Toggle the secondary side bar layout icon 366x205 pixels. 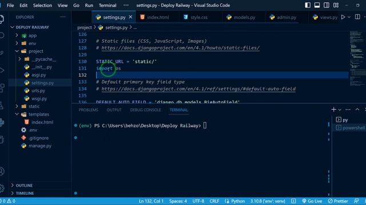click(327, 5)
